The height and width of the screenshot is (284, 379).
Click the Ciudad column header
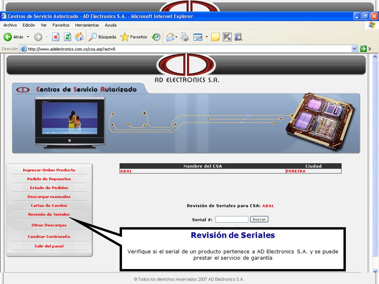(x=313, y=166)
